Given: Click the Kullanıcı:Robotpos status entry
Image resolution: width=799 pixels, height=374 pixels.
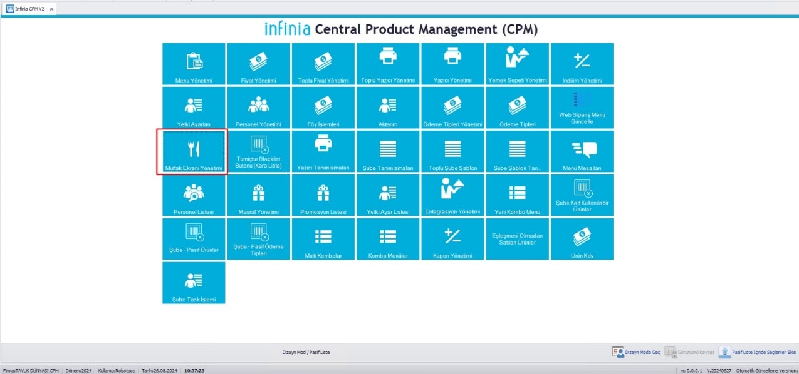Looking at the screenshot, I should click(x=117, y=370).
